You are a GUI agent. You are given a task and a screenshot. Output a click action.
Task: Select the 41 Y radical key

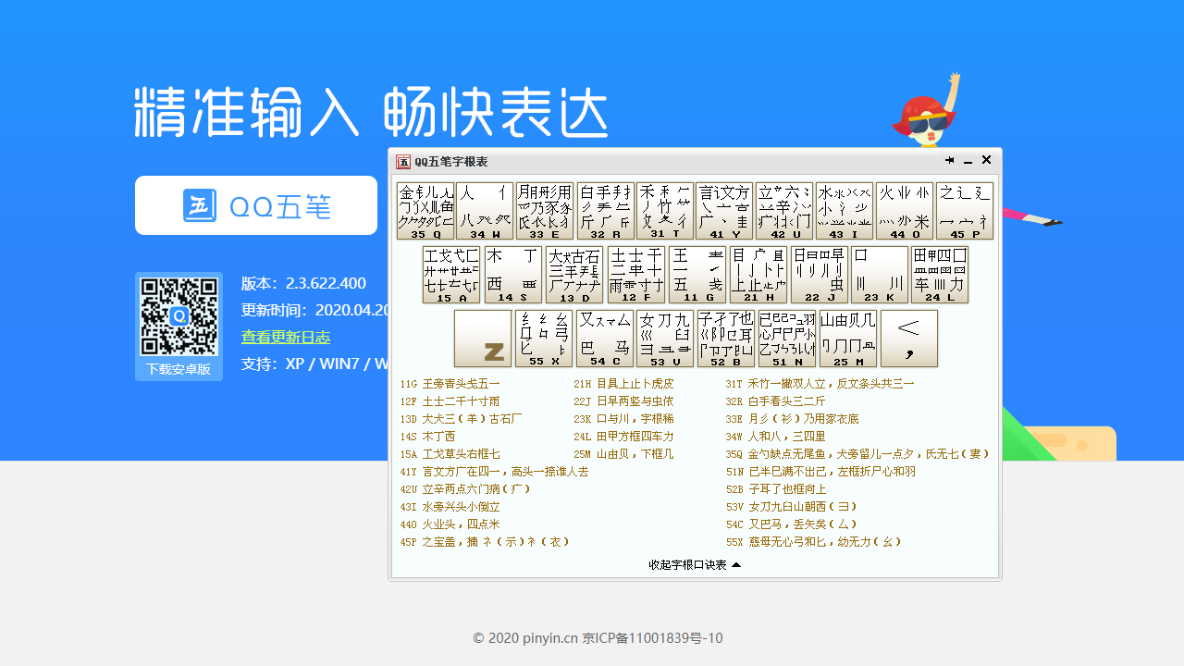(726, 209)
